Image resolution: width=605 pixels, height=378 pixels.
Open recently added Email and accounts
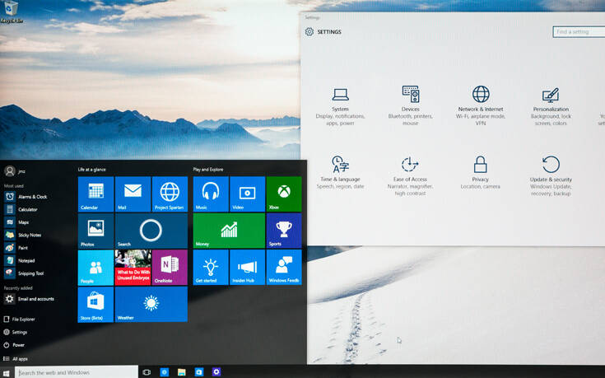29,299
